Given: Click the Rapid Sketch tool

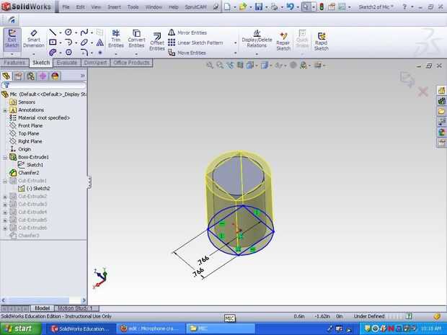Looking at the screenshot, I should click(322, 42).
